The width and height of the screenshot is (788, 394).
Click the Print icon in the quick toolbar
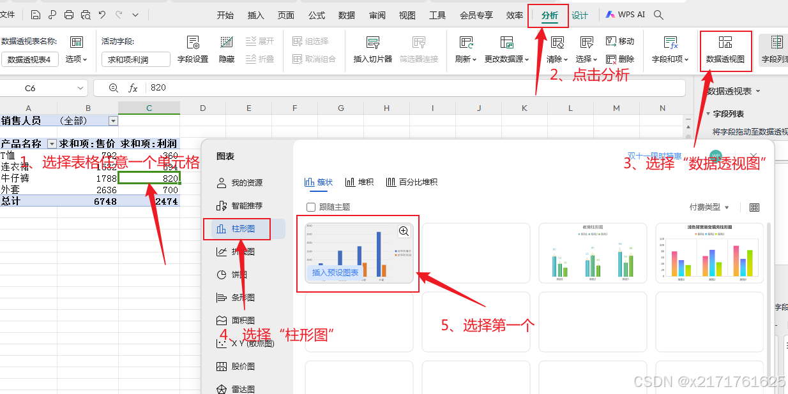coord(69,15)
